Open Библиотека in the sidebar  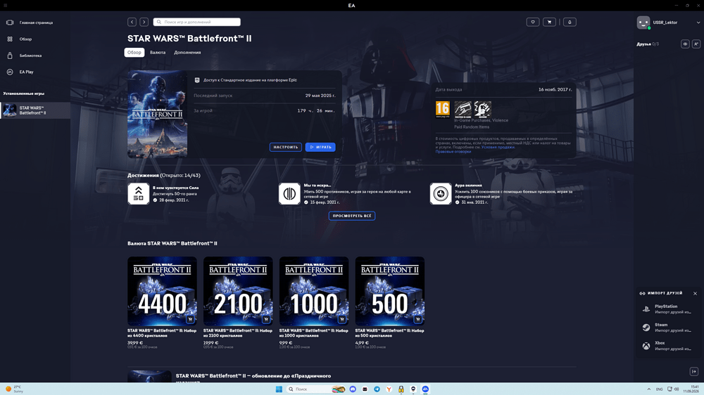pyautogui.click(x=35, y=56)
